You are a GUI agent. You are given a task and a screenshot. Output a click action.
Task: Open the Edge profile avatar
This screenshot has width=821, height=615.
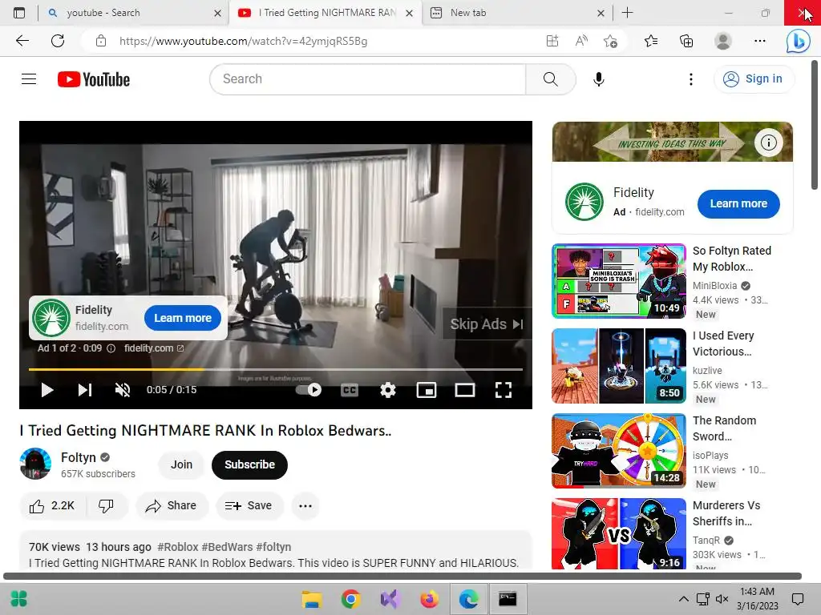723,41
